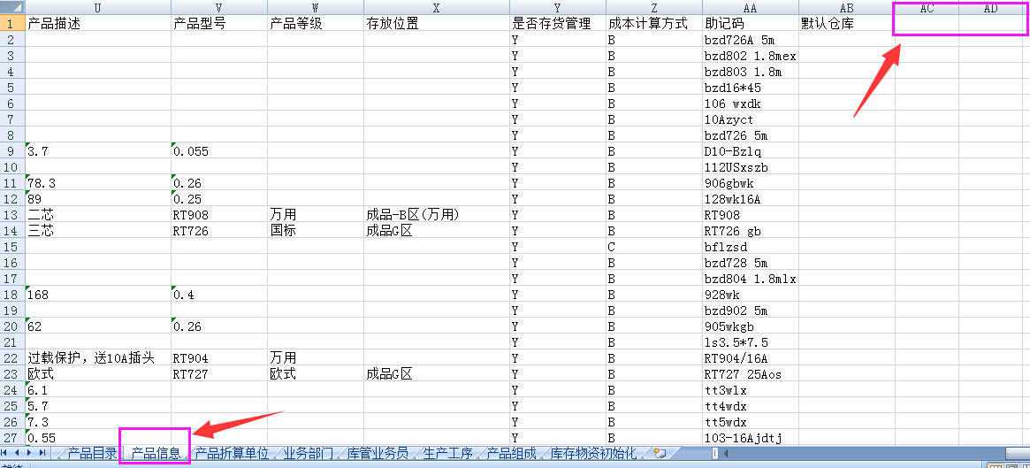
Task: Click the 默认仓库 header cell
Action: (846, 24)
